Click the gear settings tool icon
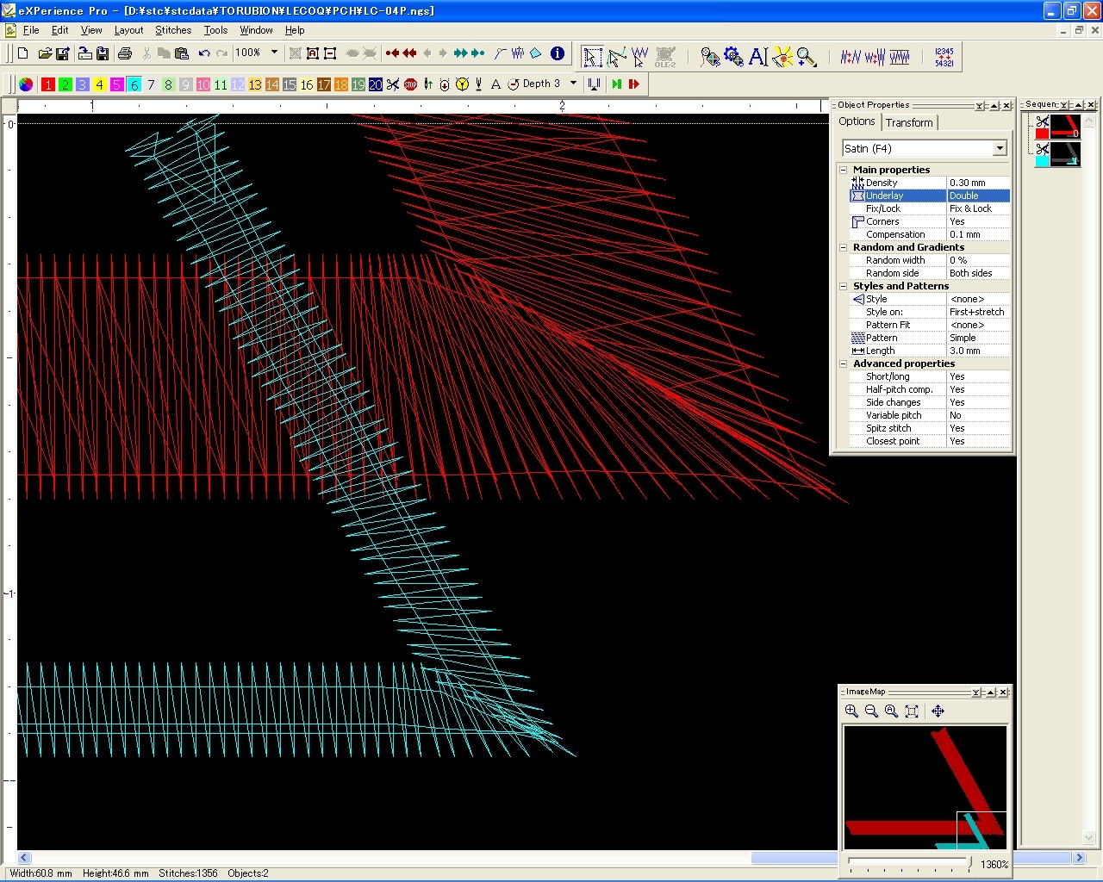 (x=734, y=57)
